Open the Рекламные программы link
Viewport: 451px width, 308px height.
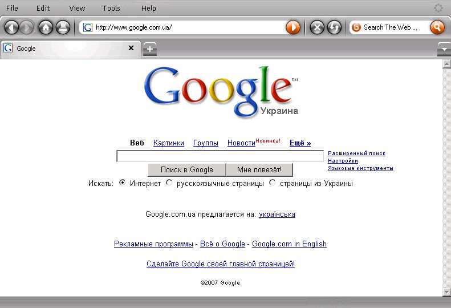coord(153,244)
